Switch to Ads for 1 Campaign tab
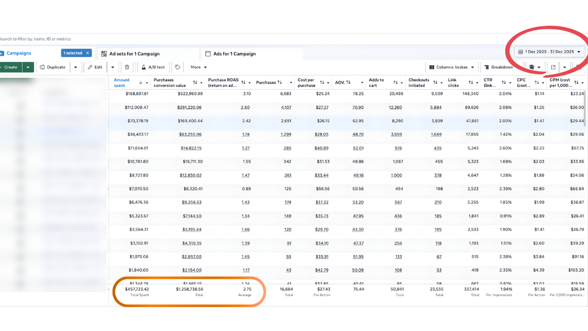The height and width of the screenshot is (331, 588). [234, 54]
